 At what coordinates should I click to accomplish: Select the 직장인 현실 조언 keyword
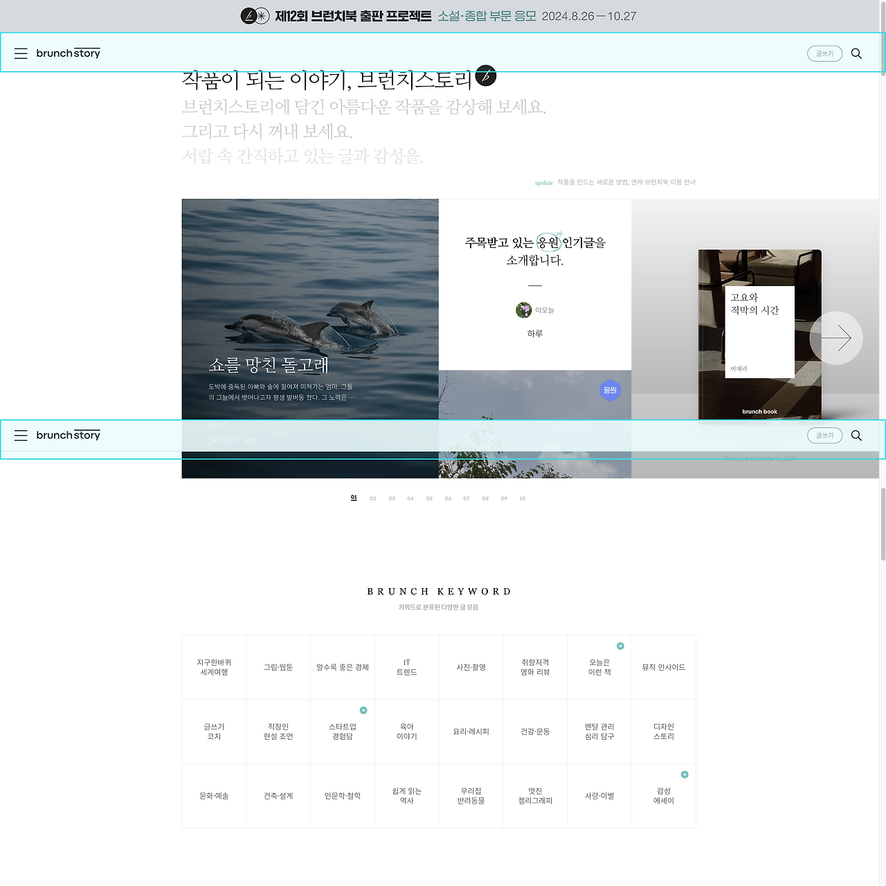coord(278,732)
